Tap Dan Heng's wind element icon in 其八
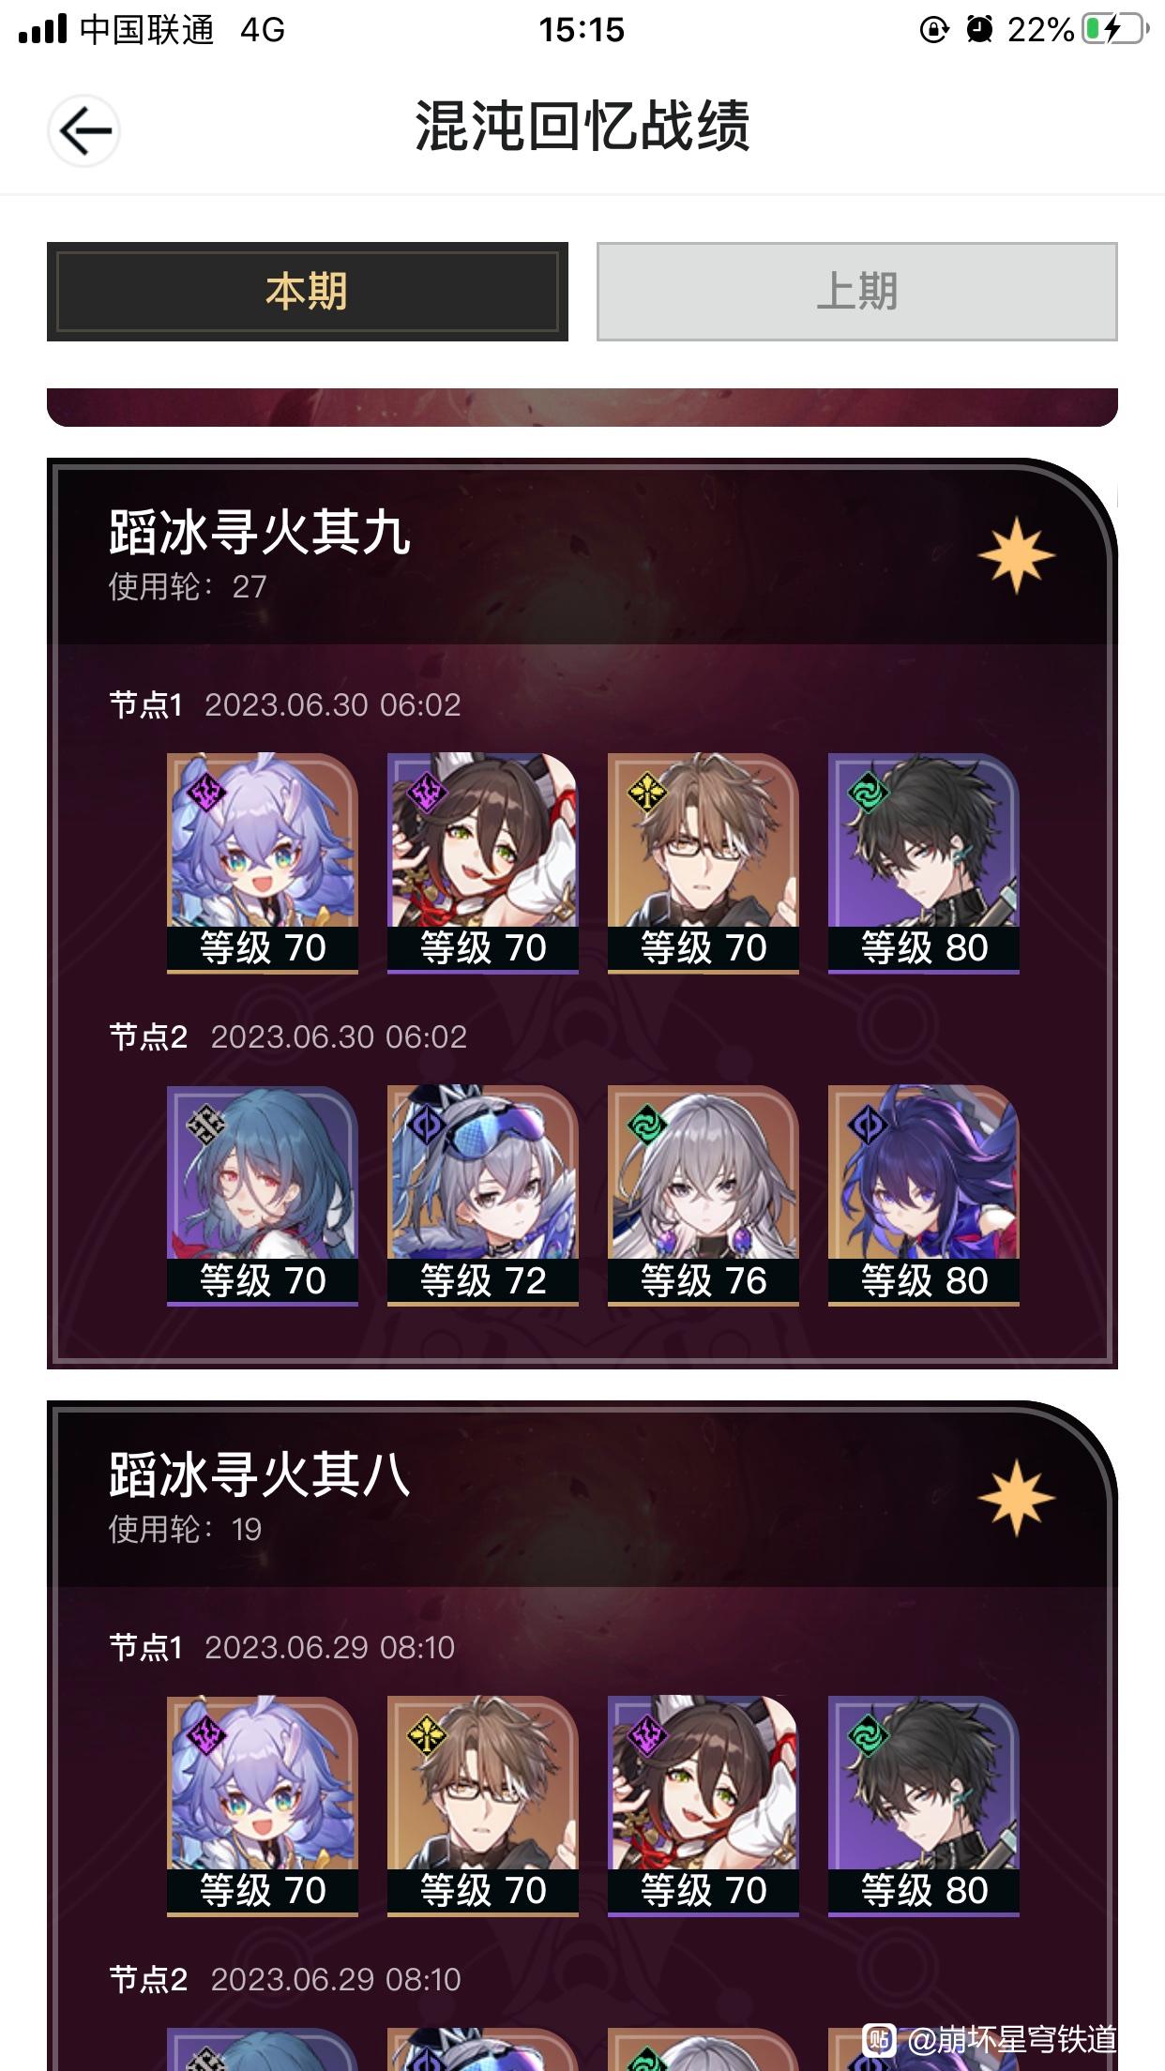The width and height of the screenshot is (1165, 2071). tap(868, 1734)
